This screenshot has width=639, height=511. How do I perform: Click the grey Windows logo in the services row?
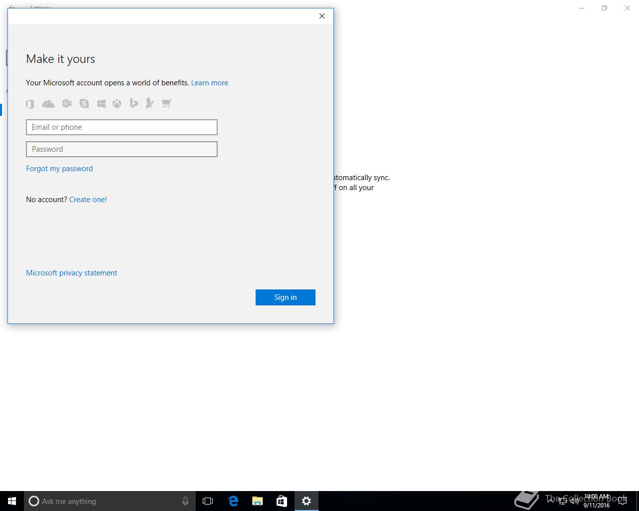tap(101, 103)
